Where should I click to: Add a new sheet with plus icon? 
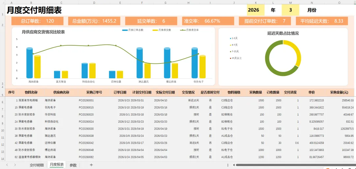[91, 165]
